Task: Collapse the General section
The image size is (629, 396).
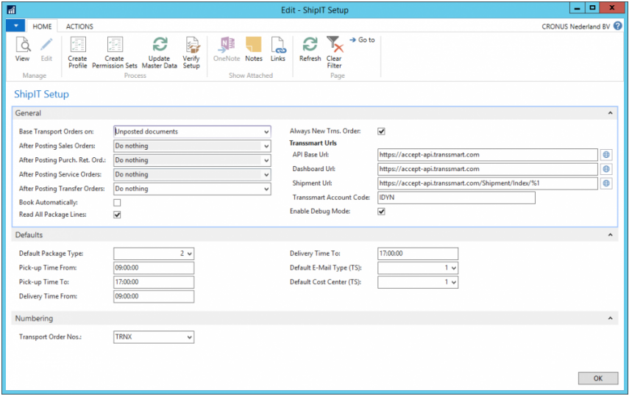Action: [x=609, y=114]
